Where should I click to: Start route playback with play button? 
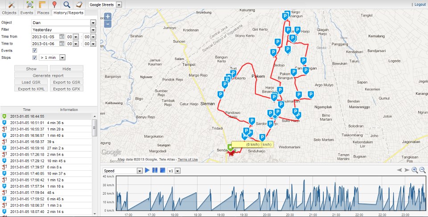coord(147,170)
